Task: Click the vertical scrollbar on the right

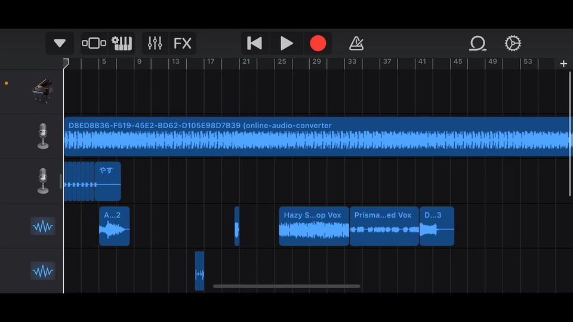Action: pyautogui.click(x=569, y=134)
